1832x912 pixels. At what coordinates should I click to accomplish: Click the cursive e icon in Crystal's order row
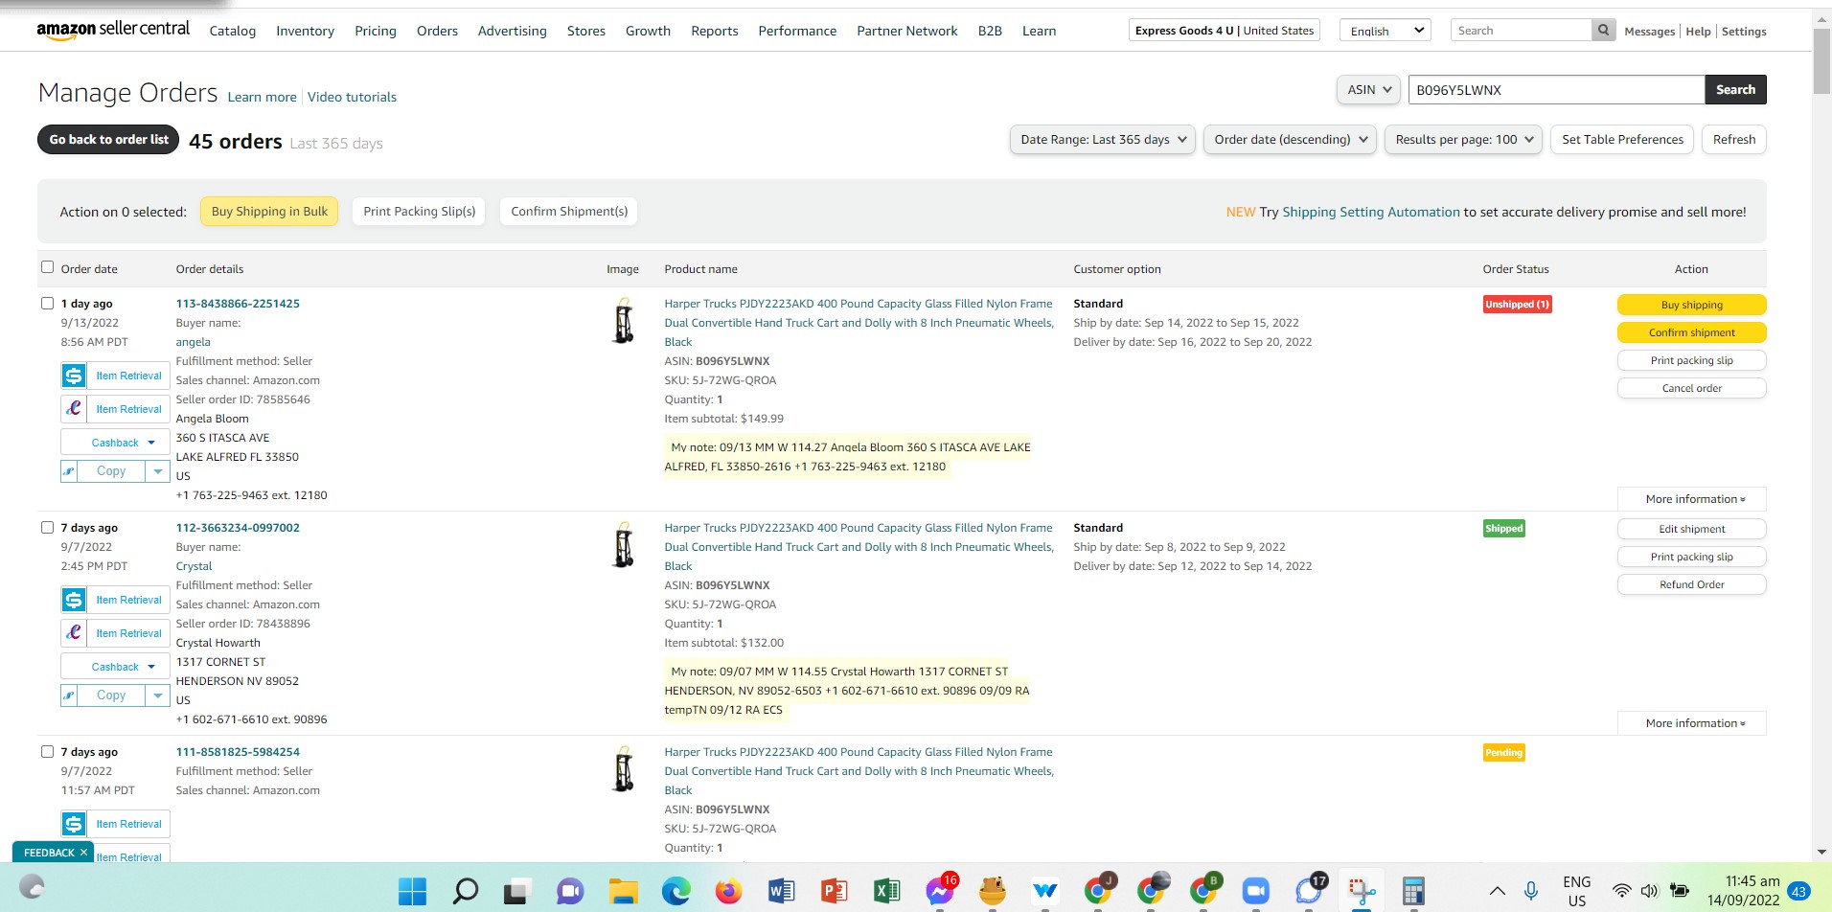[74, 633]
